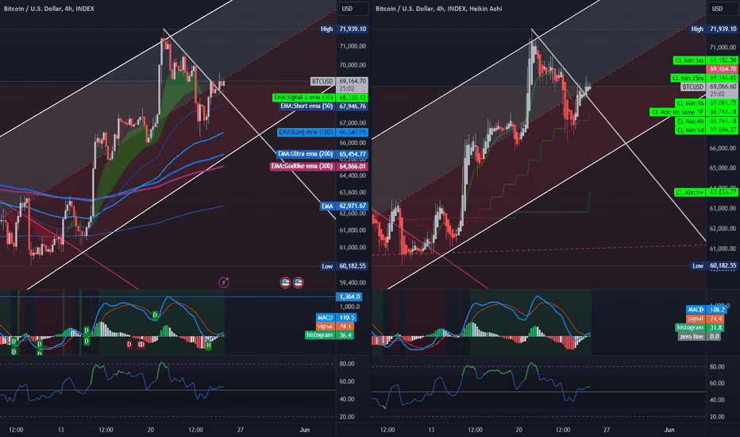Click the 13 date on right time axis
The width and height of the screenshot is (740, 437).
click(431, 430)
